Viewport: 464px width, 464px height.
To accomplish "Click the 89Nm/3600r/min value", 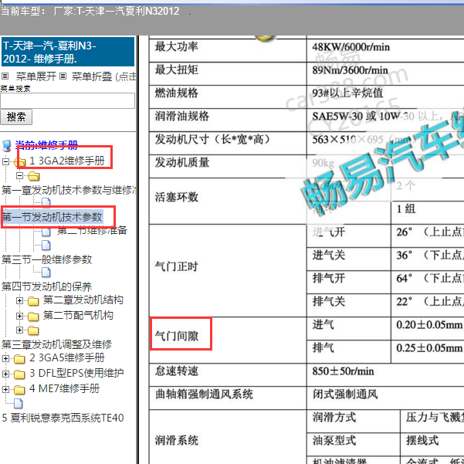I will click(350, 70).
